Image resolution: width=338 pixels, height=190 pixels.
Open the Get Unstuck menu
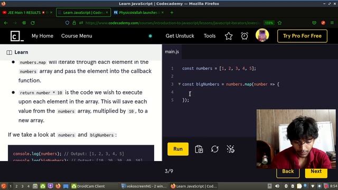coord(180,36)
